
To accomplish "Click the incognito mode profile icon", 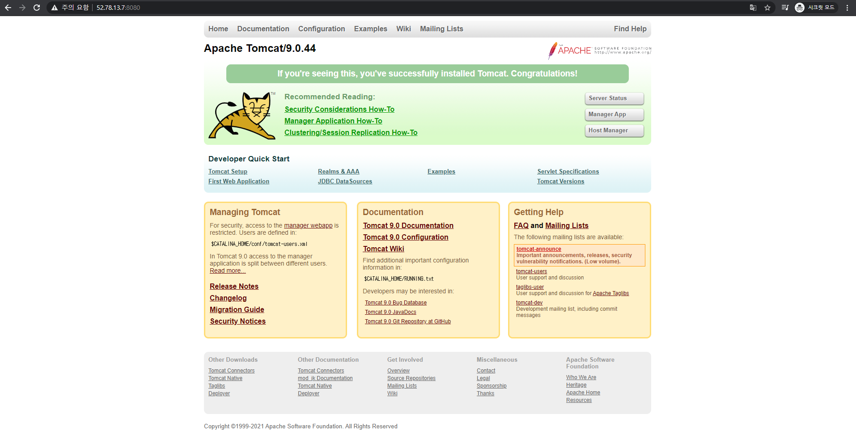I will [800, 8].
